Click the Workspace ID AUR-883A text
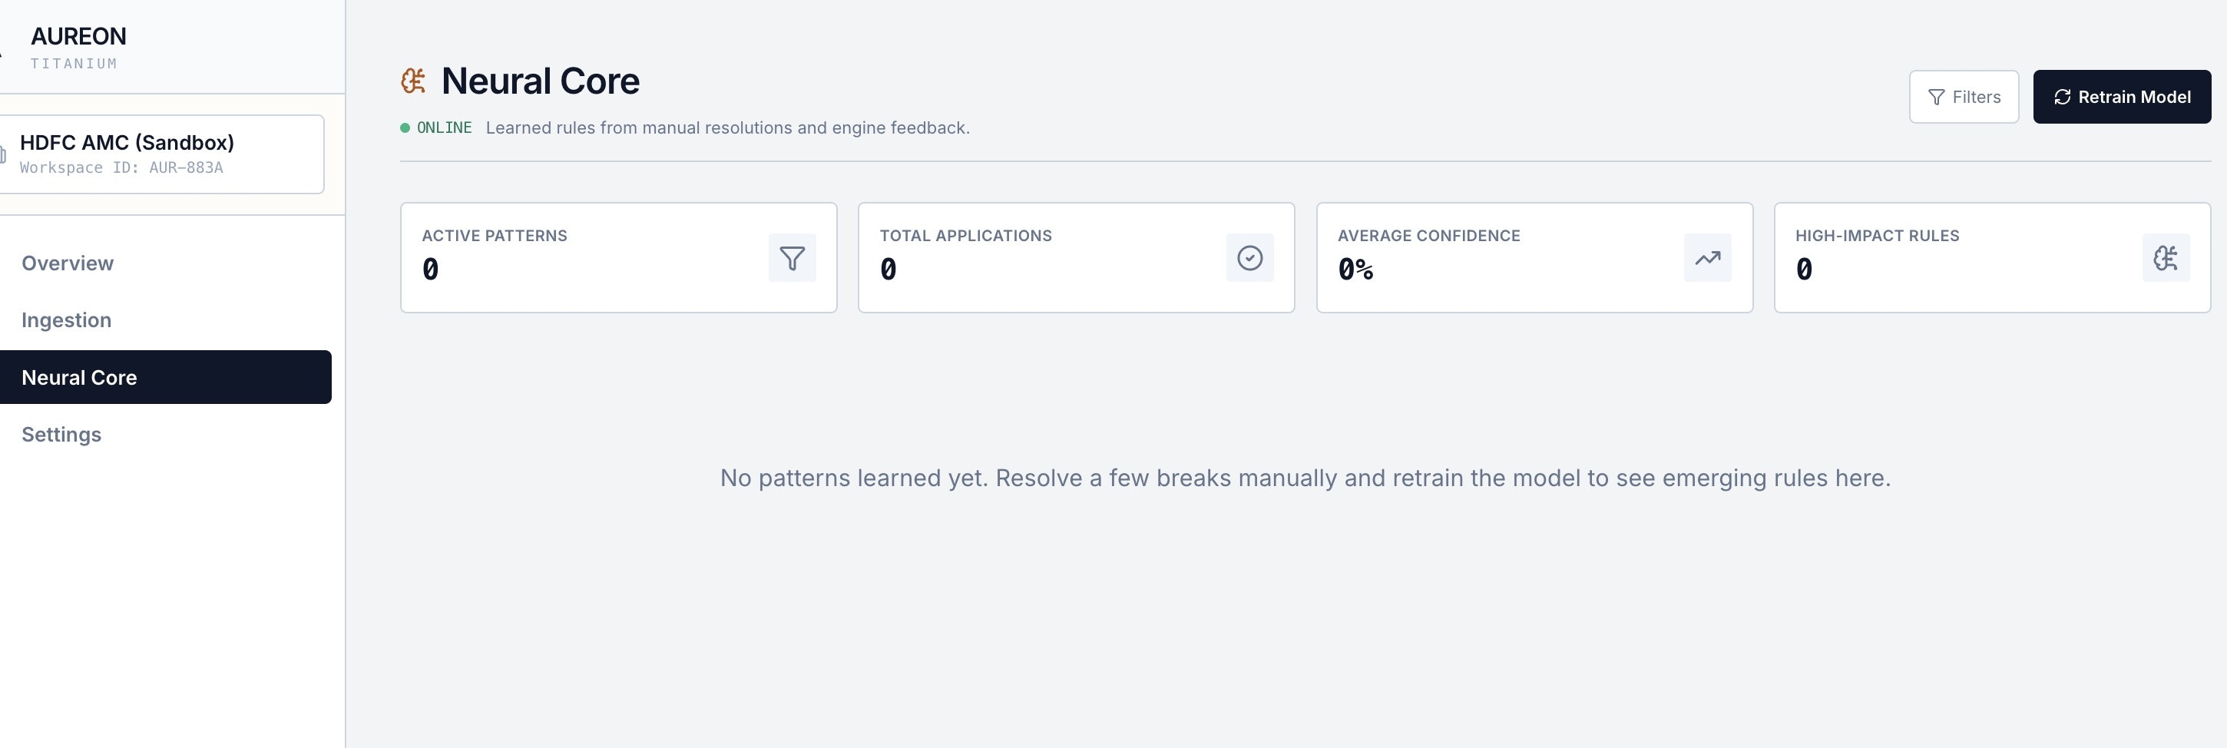 tap(122, 167)
